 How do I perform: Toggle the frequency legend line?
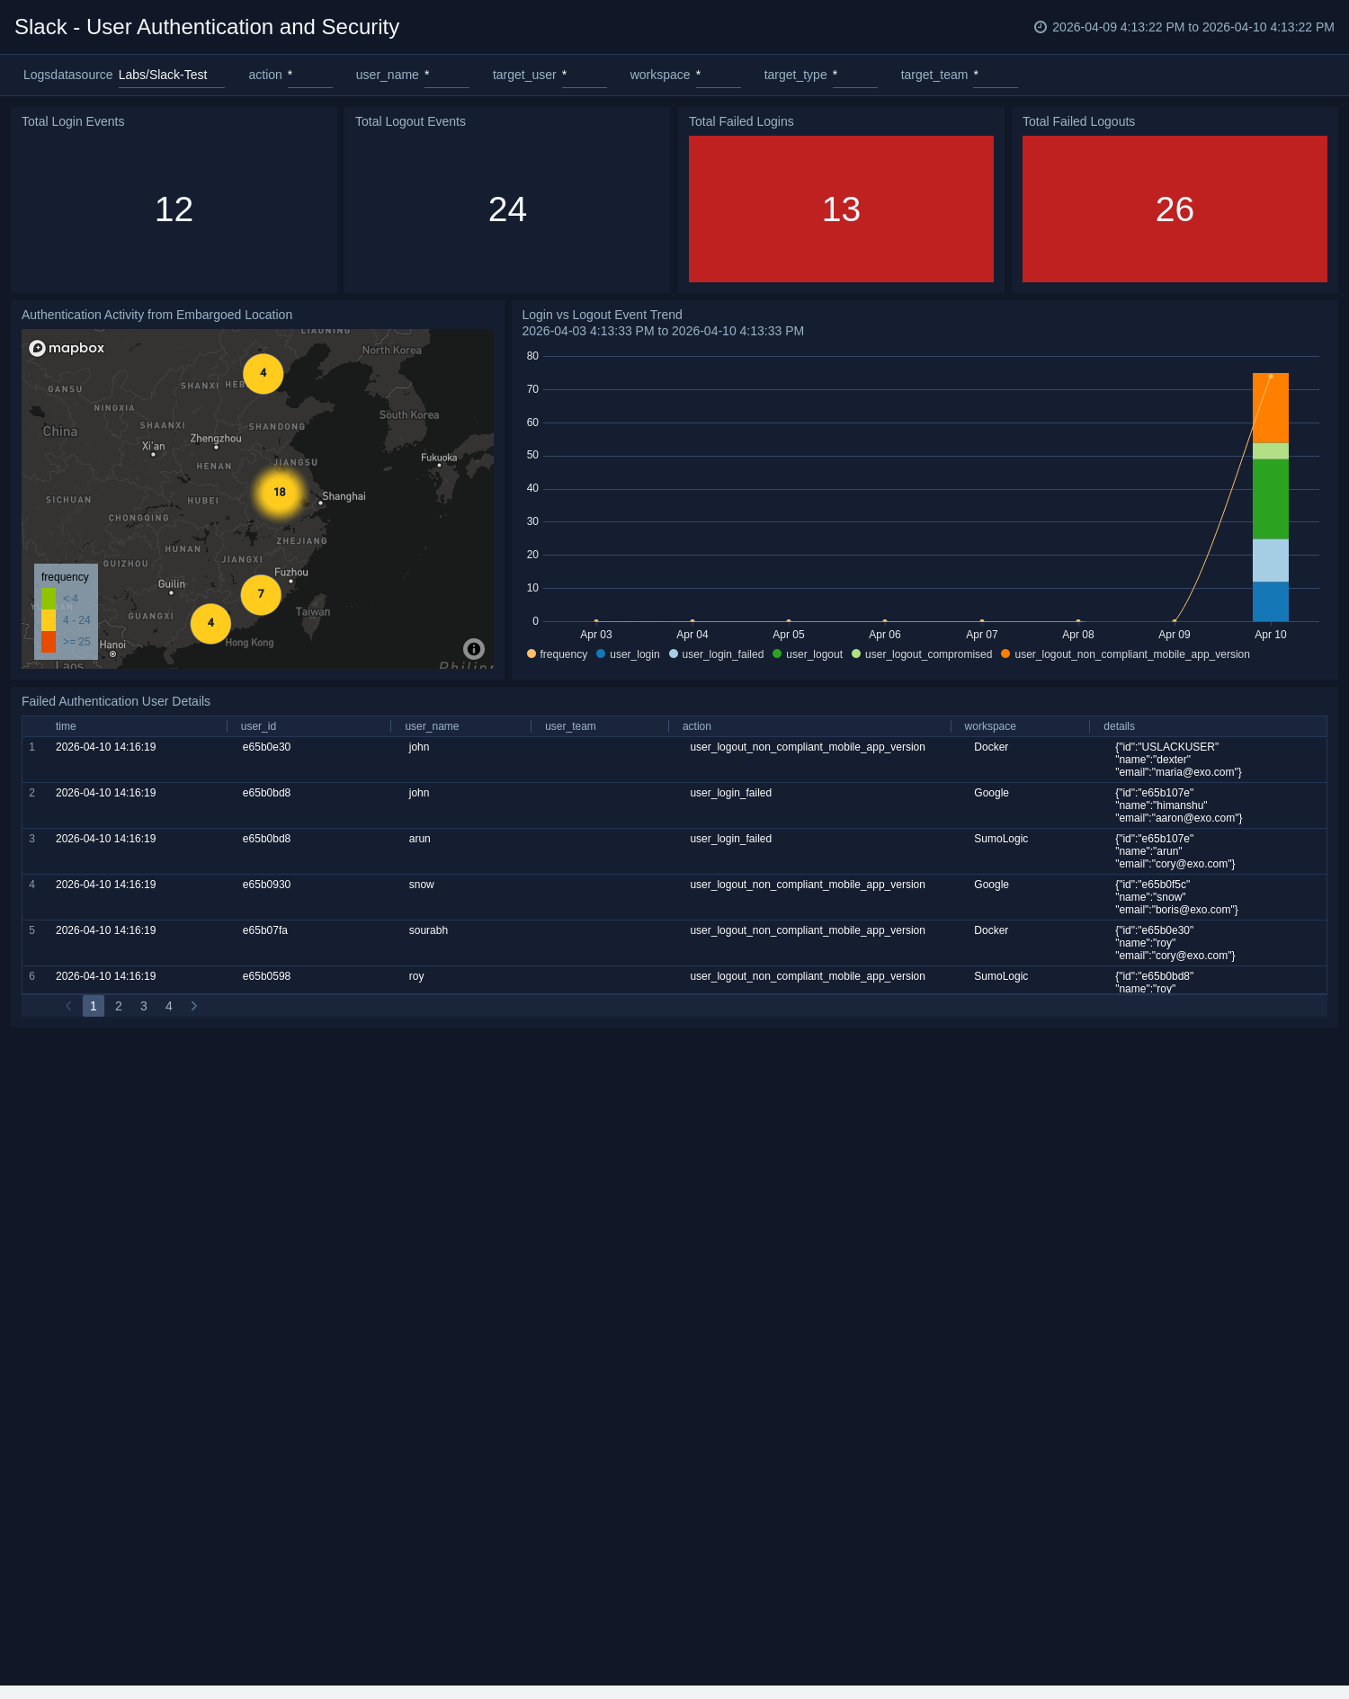pyautogui.click(x=557, y=654)
